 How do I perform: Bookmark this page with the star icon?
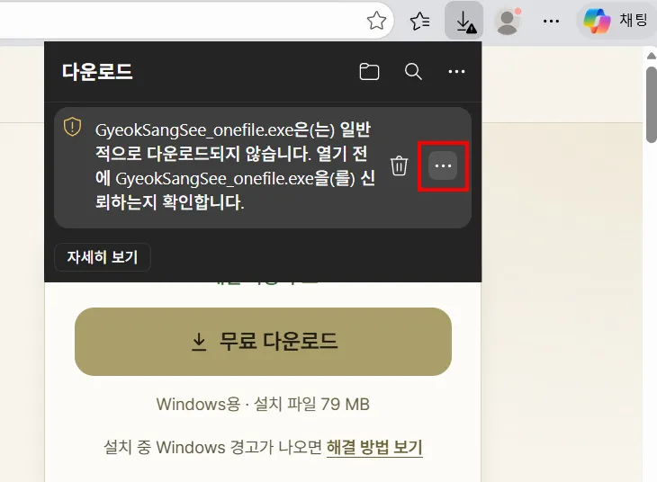click(x=376, y=21)
